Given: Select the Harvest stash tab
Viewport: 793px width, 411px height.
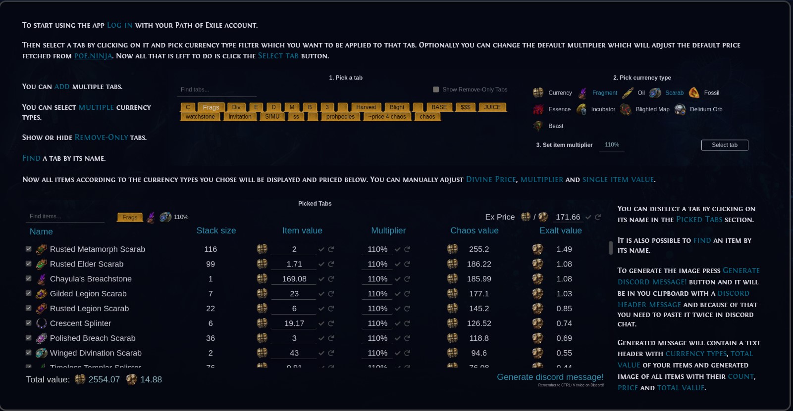Looking at the screenshot, I should pos(366,107).
